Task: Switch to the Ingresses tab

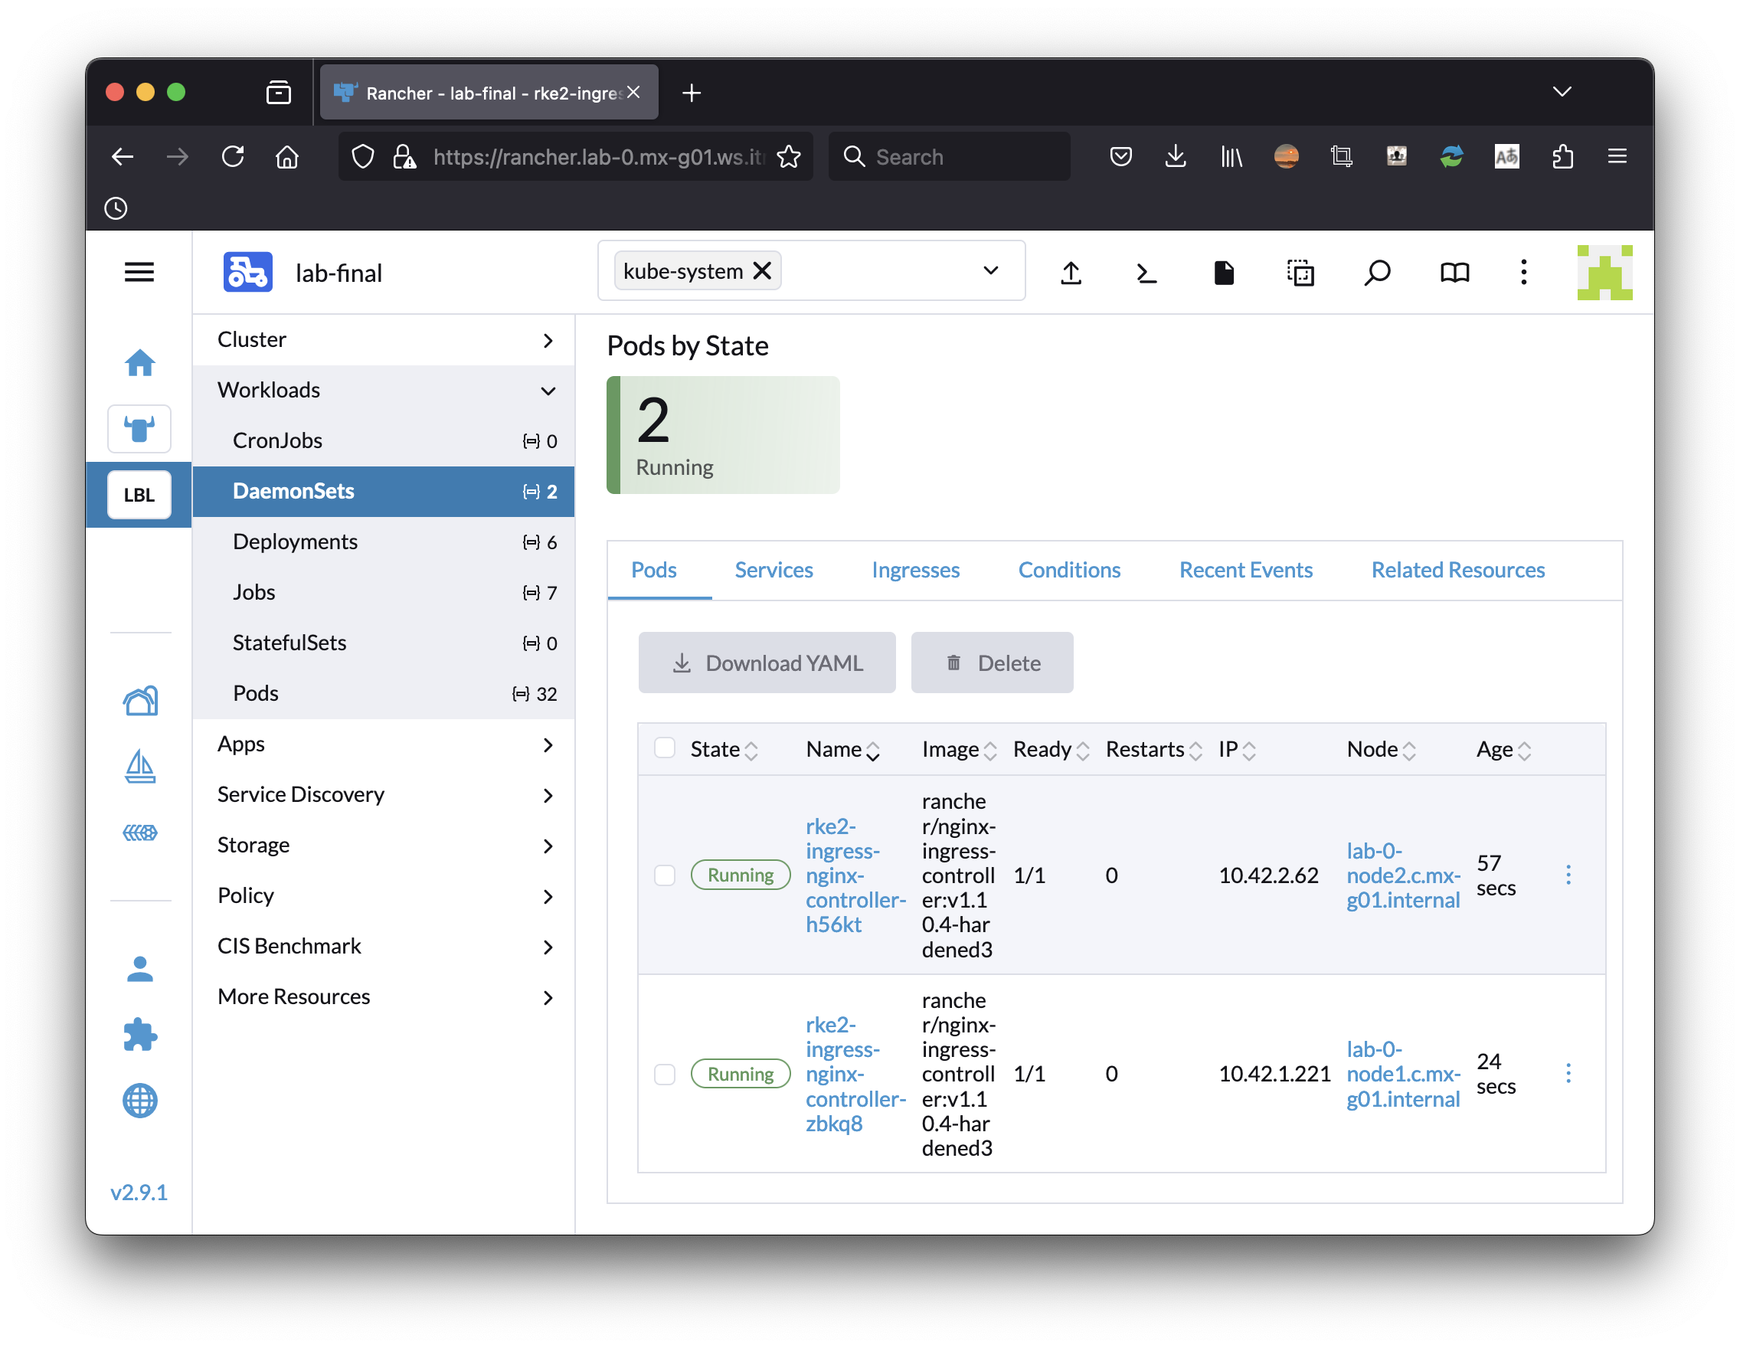Action: 914,571
